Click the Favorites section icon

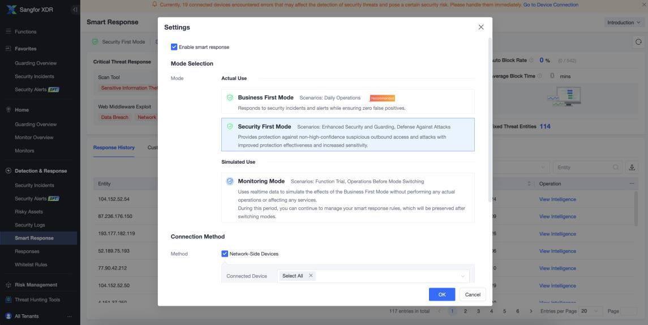click(x=8, y=48)
